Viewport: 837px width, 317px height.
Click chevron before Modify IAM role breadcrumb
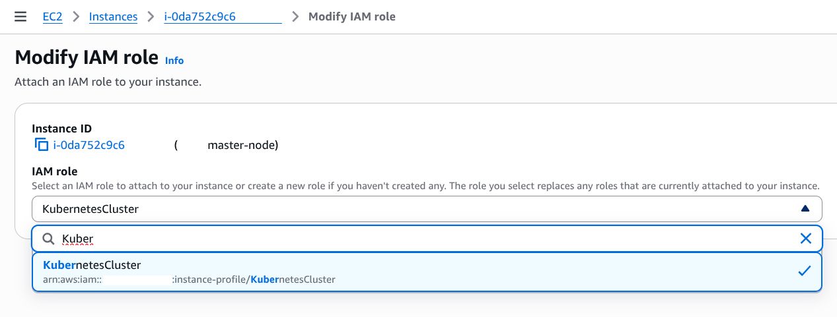pos(295,16)
